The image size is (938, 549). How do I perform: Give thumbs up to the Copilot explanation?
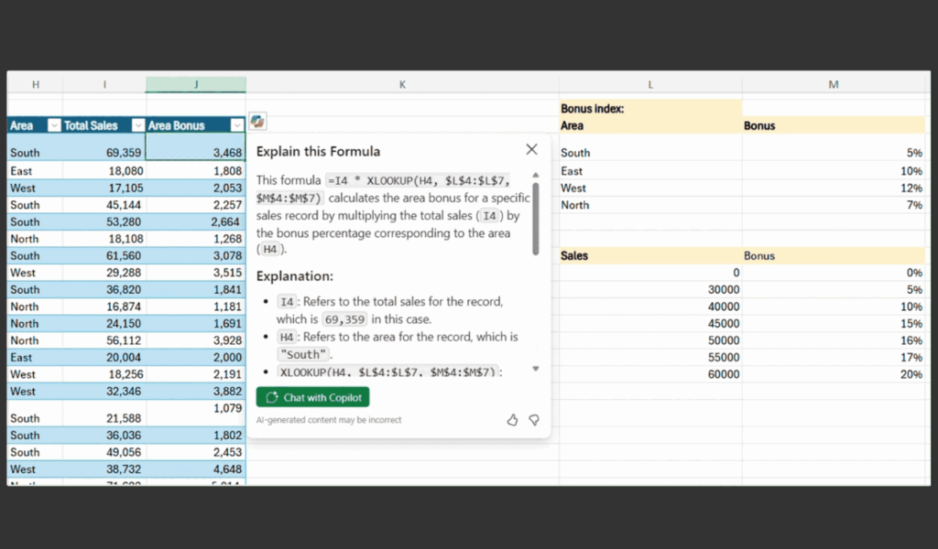(512, 420)
